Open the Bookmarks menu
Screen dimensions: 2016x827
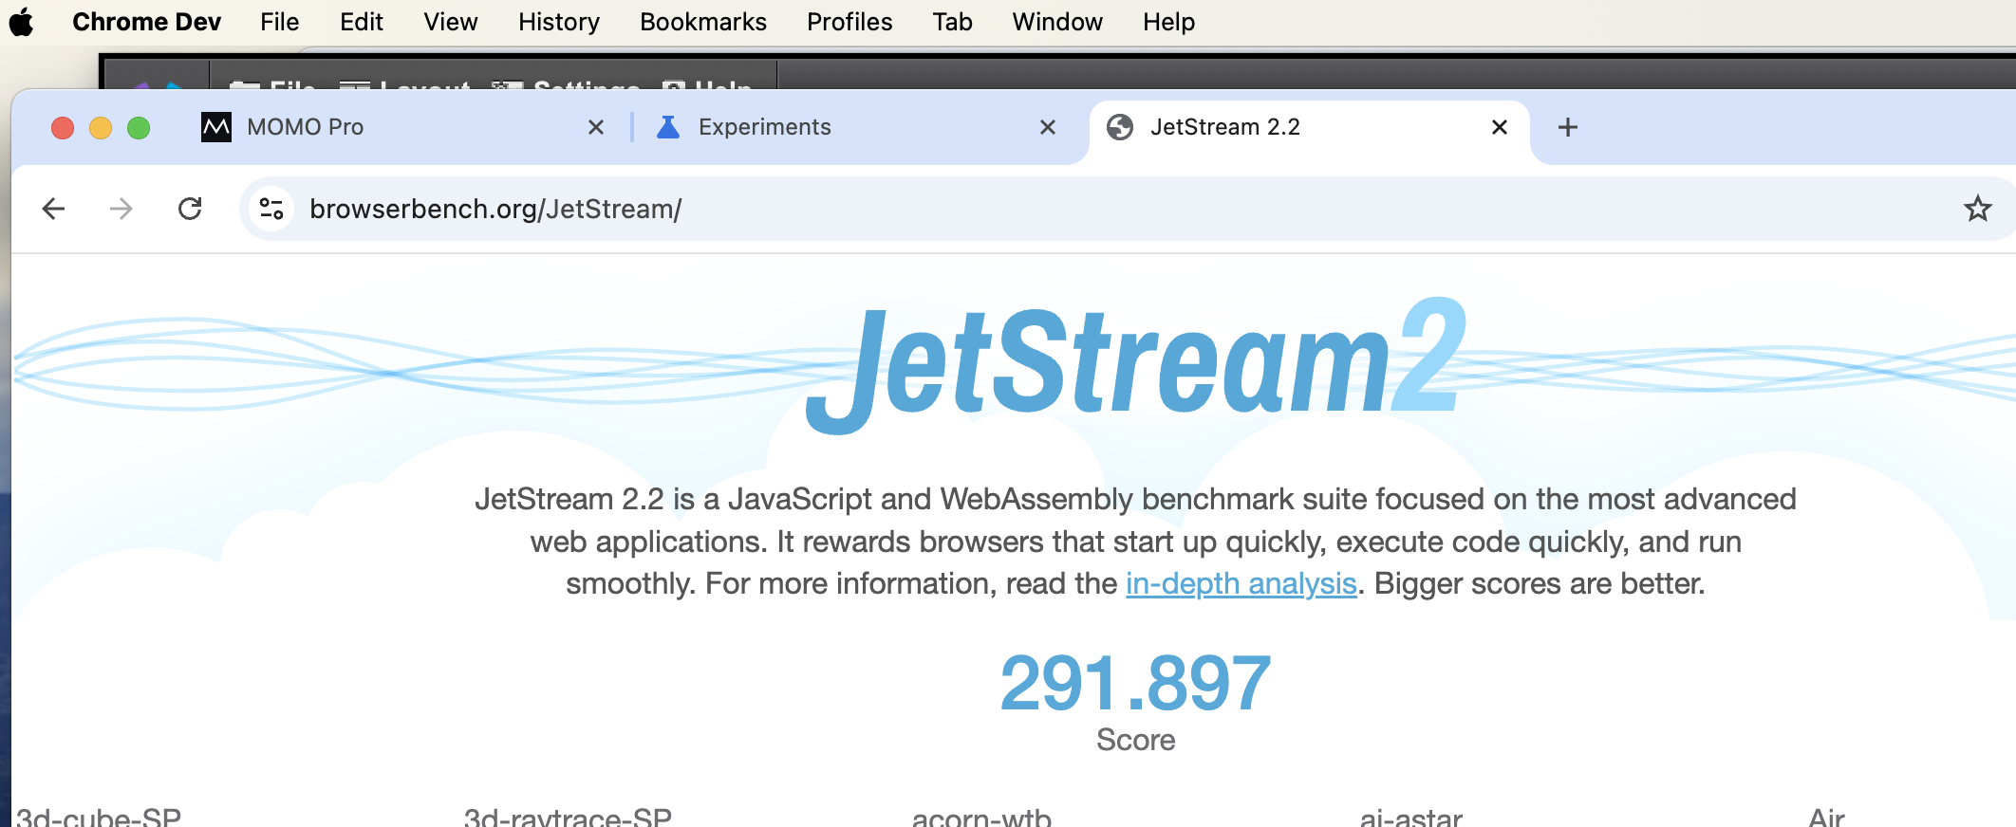click(702, 22)
